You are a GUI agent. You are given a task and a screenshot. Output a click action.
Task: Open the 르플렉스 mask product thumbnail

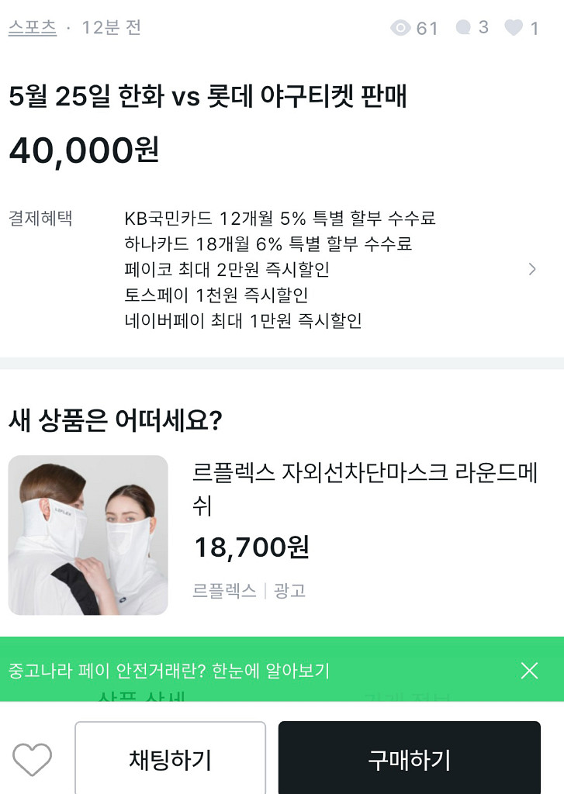pos(88,535)
